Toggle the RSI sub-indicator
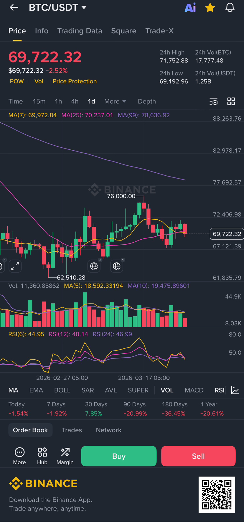This screenshot has height=522, width=244. (x=220, y=390)
